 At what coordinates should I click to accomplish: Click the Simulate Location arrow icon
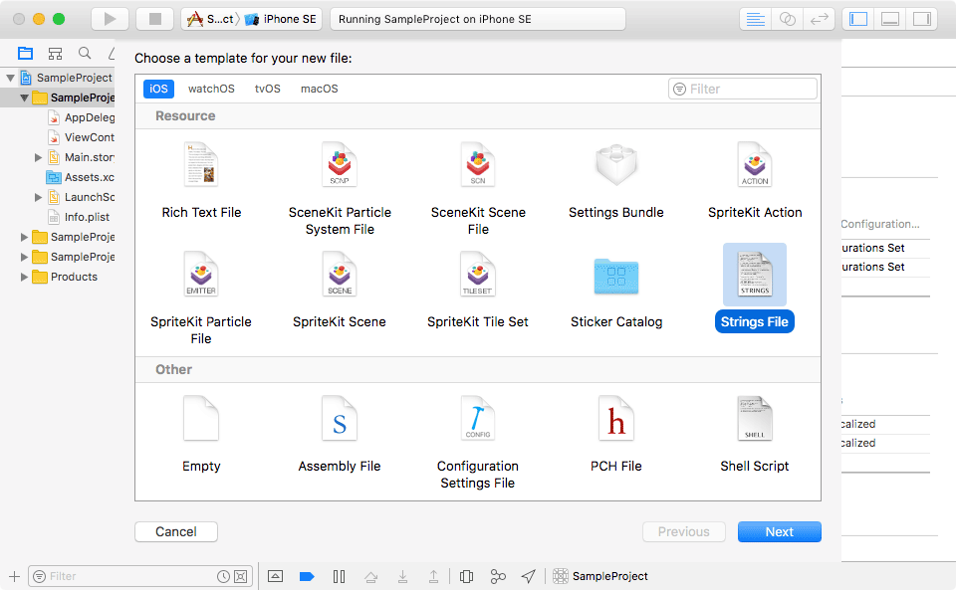point(529,576)
